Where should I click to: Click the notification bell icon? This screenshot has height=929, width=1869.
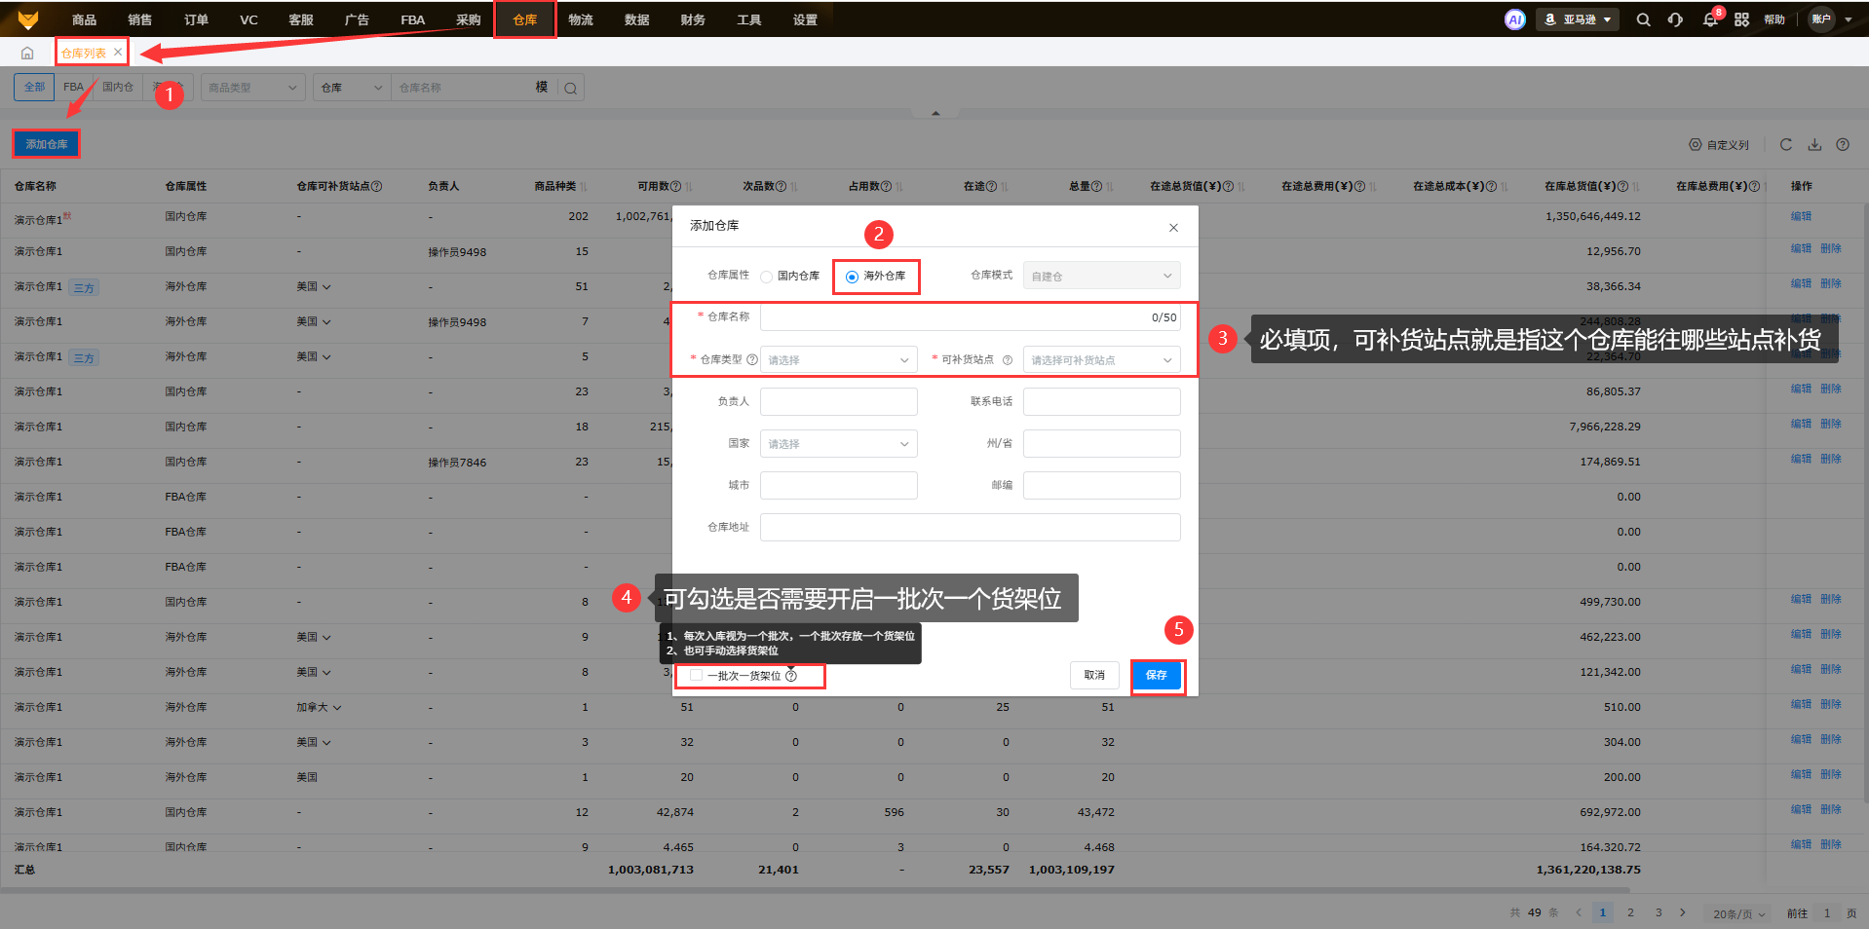1709,19
